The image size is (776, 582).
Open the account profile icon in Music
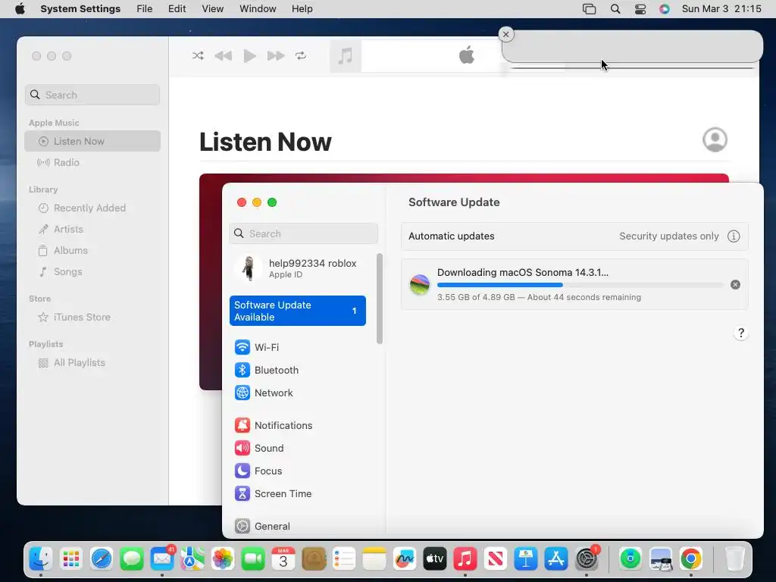pos(715,139)
